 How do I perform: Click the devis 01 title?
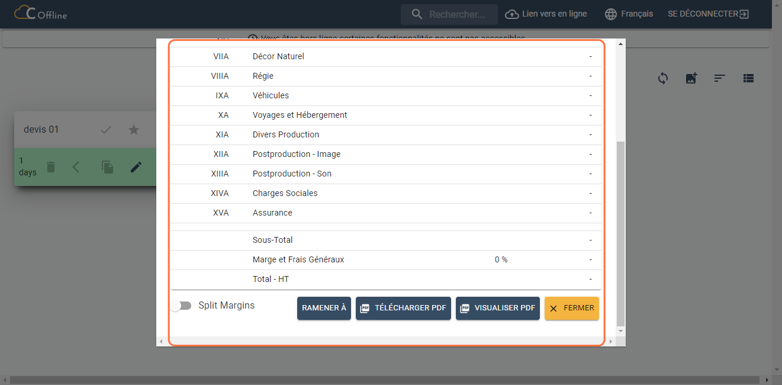coord(41,129)
